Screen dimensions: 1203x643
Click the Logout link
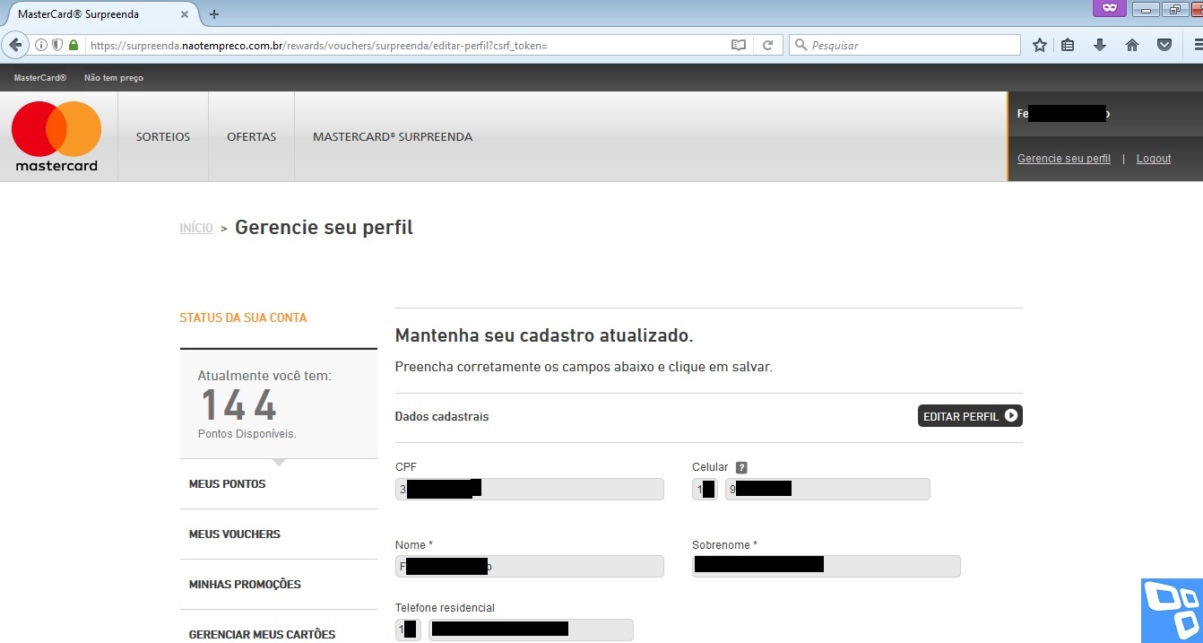(x=1154, y=159)
